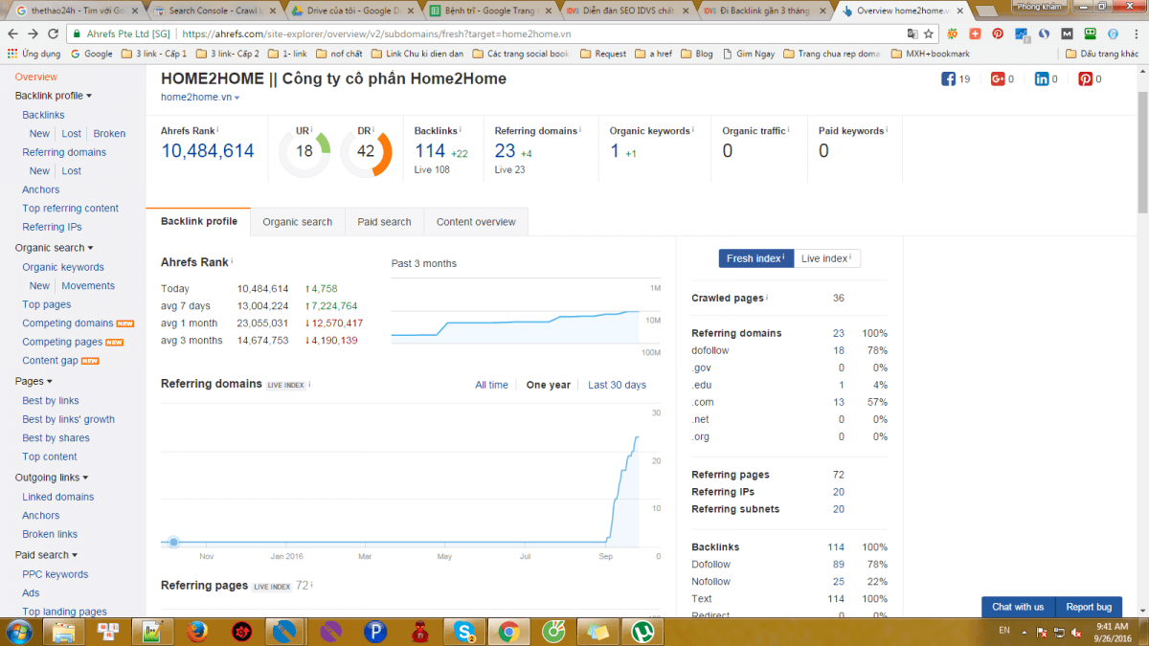Expand the Backlink profile sidebar section
This screenshot has width=1149, height=646.
point(54,96)
